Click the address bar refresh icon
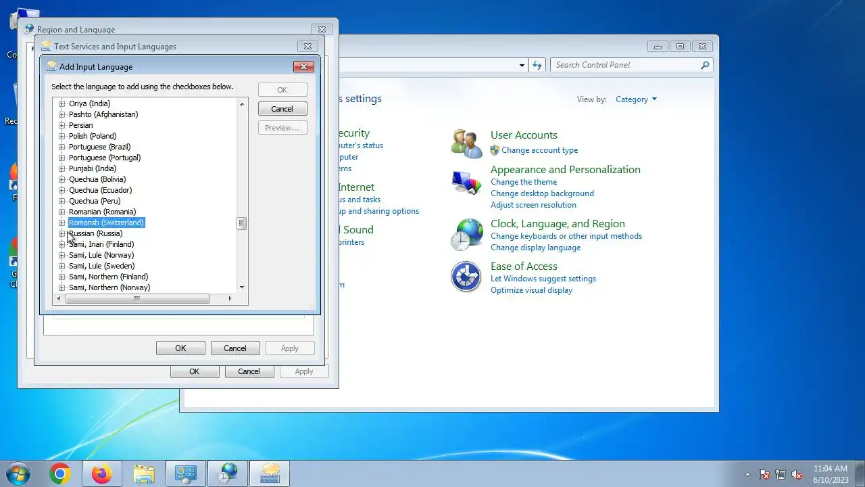The width and height of the screenshot is (865, 487). tap(537, 65)
